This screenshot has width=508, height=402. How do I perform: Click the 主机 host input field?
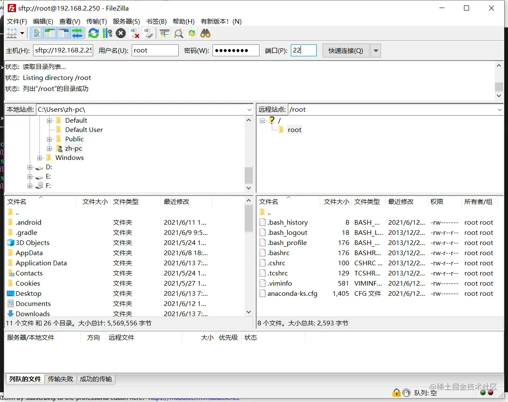[x=63, y=50]
